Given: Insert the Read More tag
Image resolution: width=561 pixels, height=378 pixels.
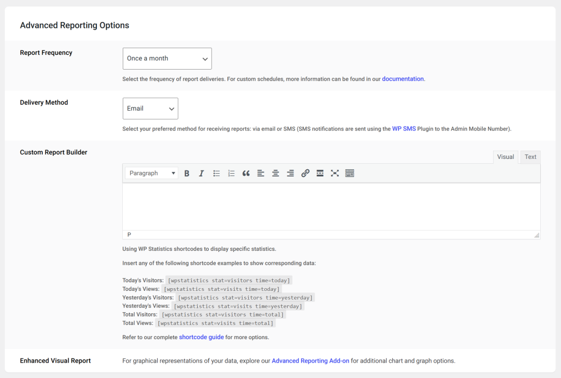Looking at the screenshot, I should coord(320,173).
